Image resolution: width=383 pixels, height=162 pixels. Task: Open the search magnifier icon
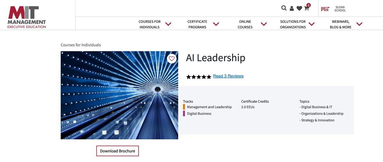click(284, 8)
